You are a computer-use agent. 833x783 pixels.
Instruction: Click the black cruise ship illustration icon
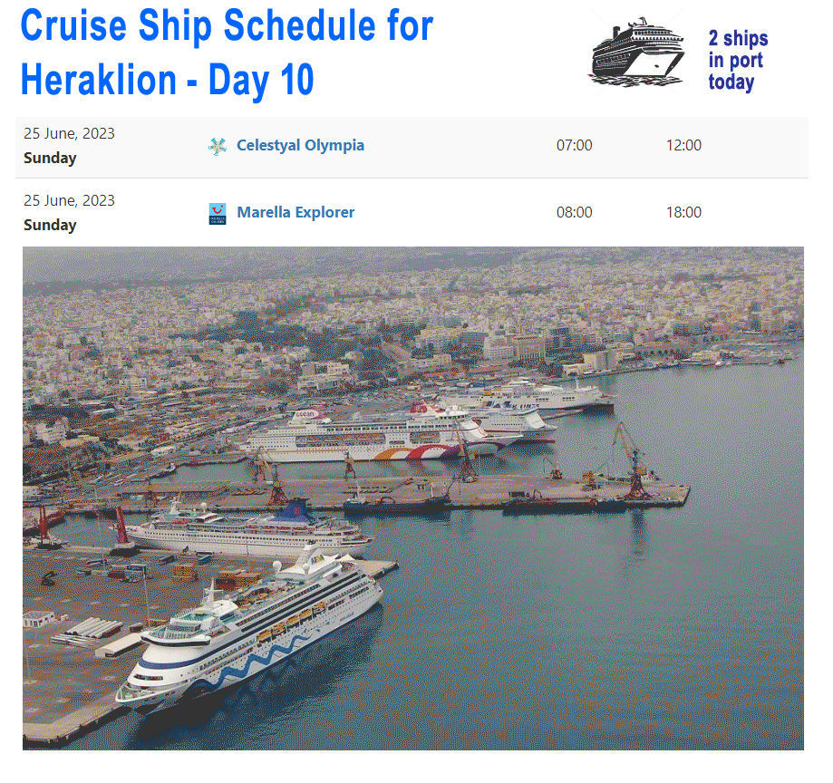click(637, 53)
